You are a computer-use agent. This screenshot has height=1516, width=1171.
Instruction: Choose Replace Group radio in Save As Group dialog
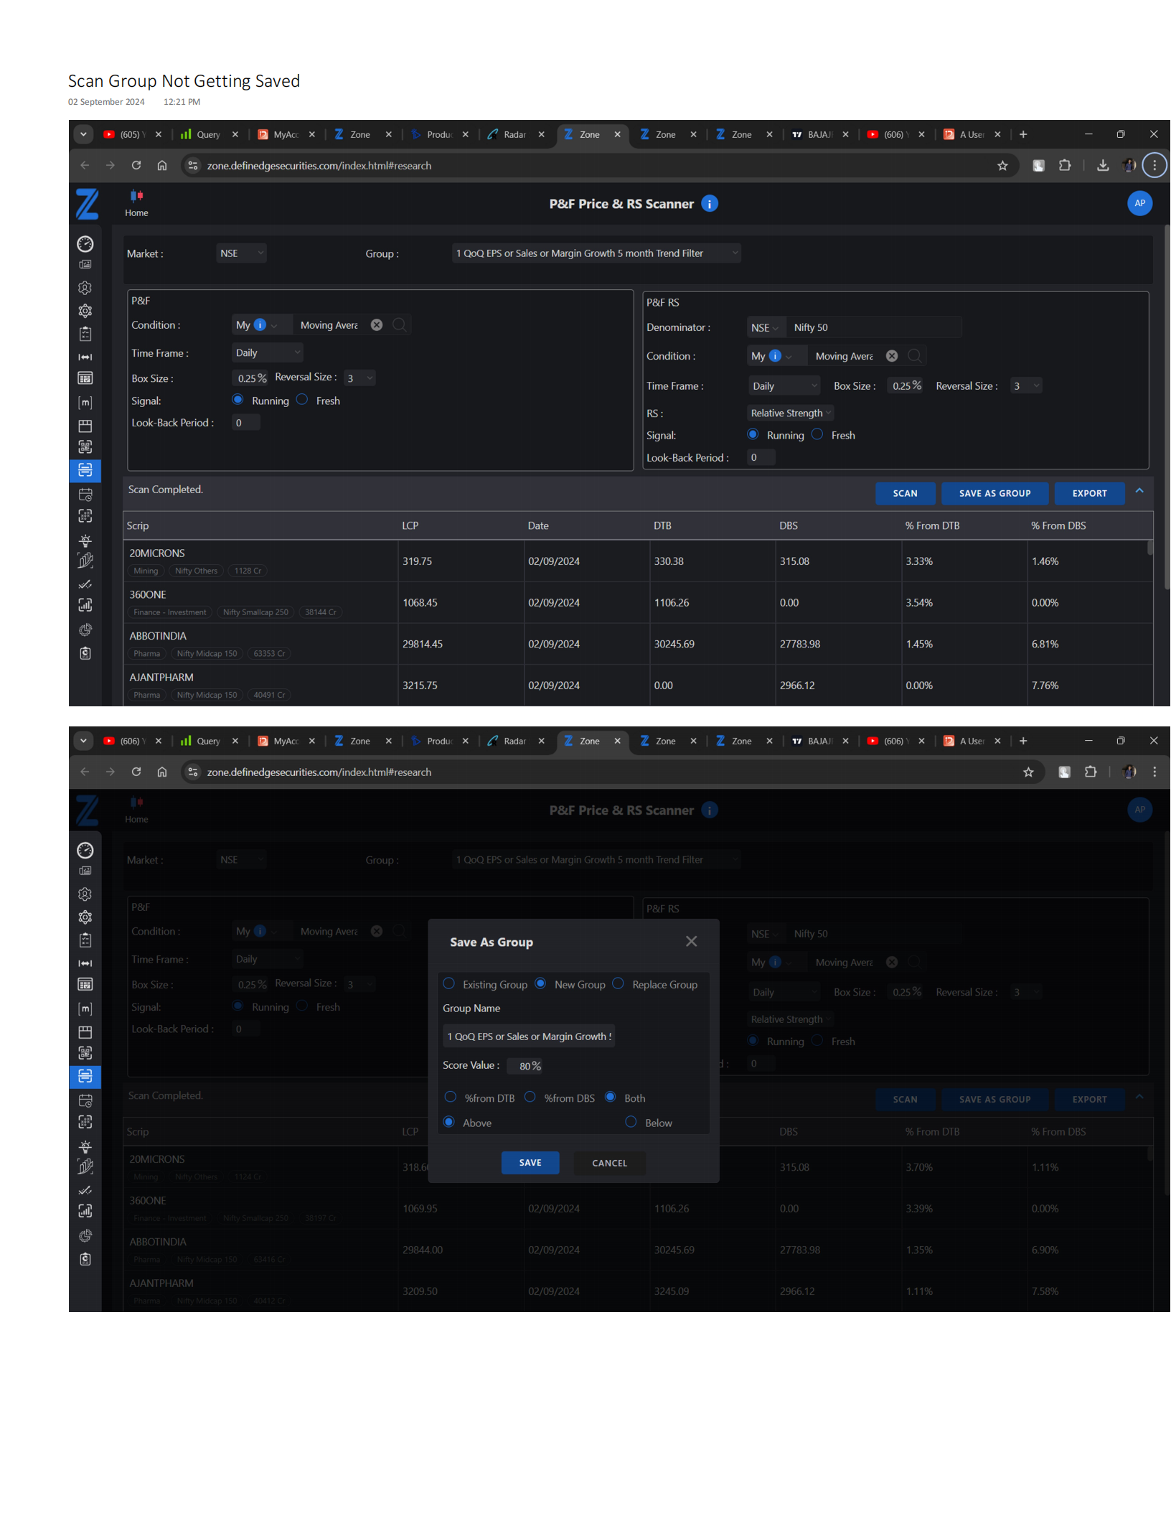pyautogui.click(x=619, y=983)
